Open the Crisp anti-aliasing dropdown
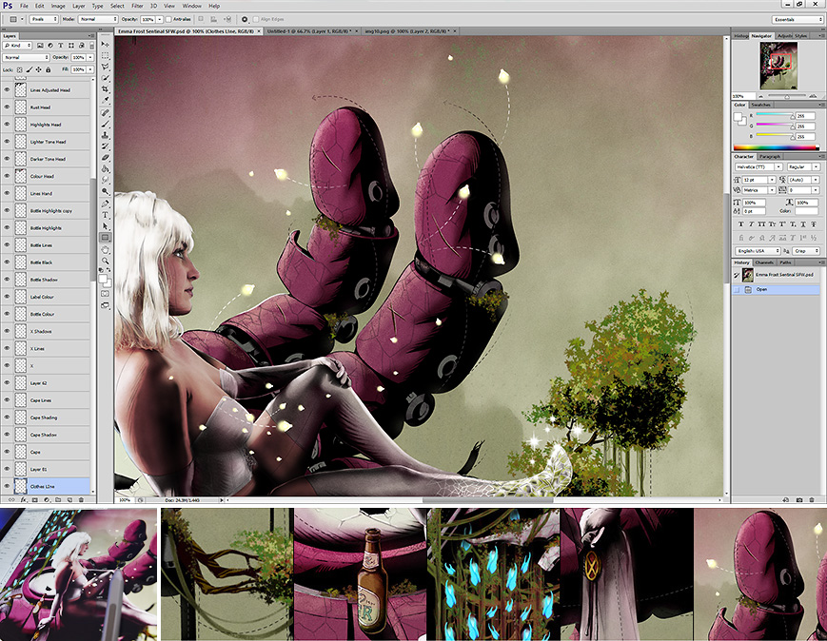827x641 pixels. coord(806,251)
